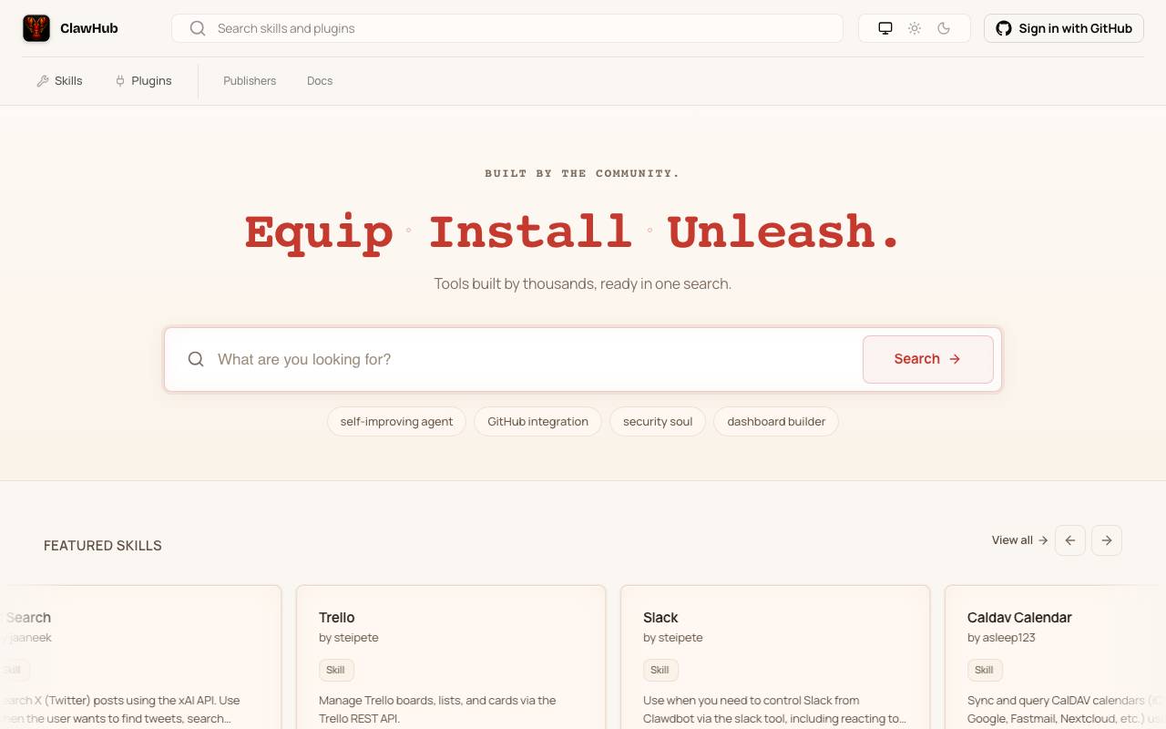This screenshot has width=1166, height=729.
Task: Switch to dark theme moon icon
Action: tap(944, 28)
